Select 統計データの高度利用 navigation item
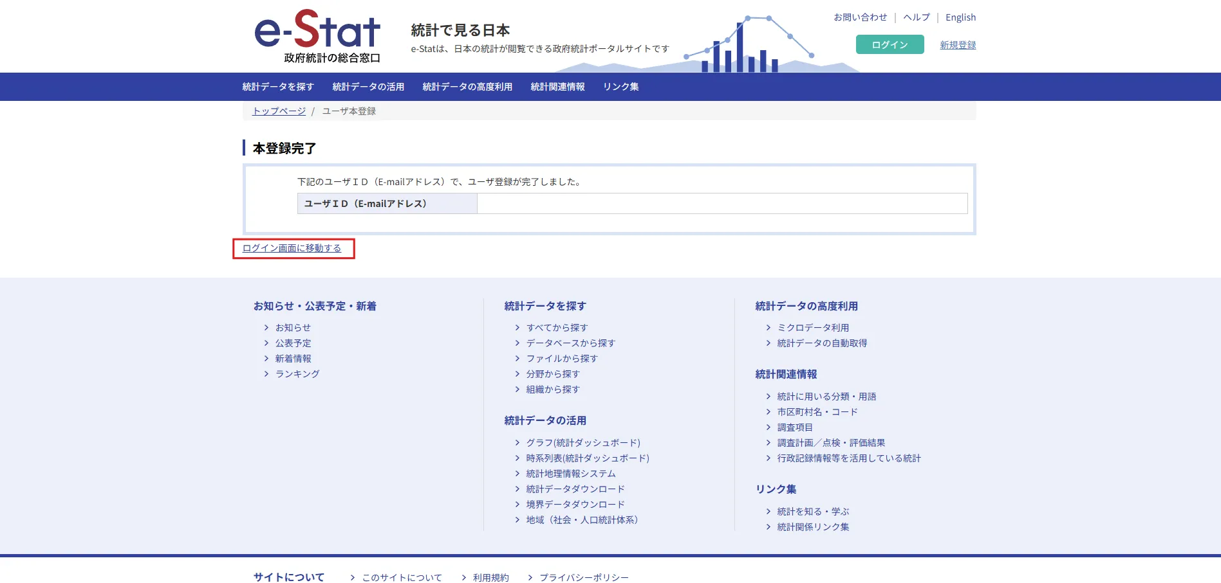This screenshot has width=1221, height=583. [467, 87]
